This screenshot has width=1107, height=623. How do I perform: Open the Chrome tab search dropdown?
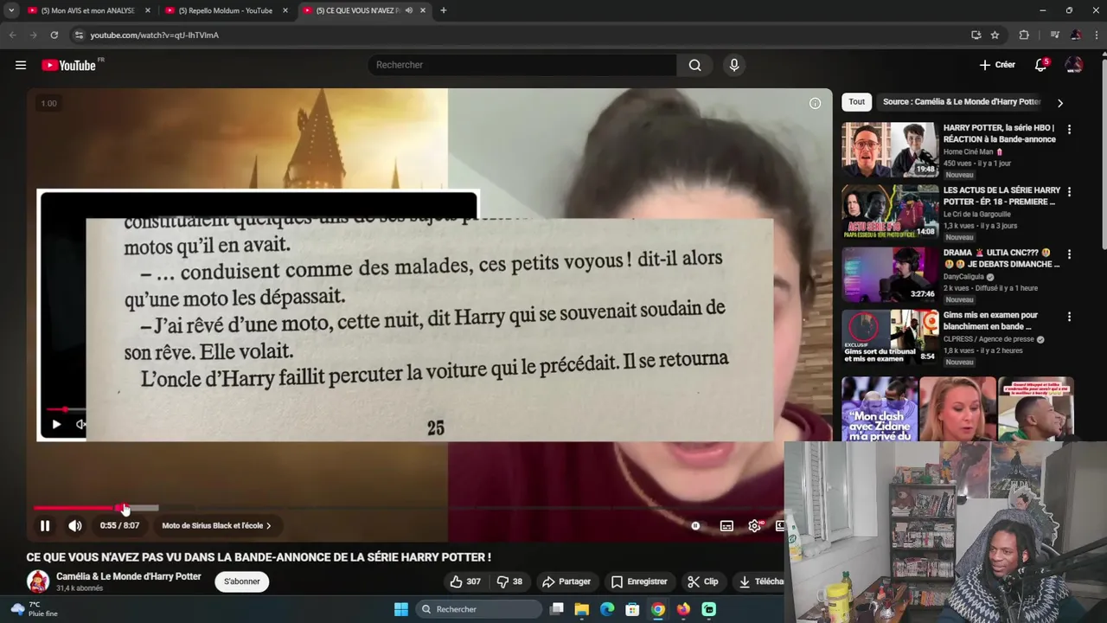click(11, 10)
